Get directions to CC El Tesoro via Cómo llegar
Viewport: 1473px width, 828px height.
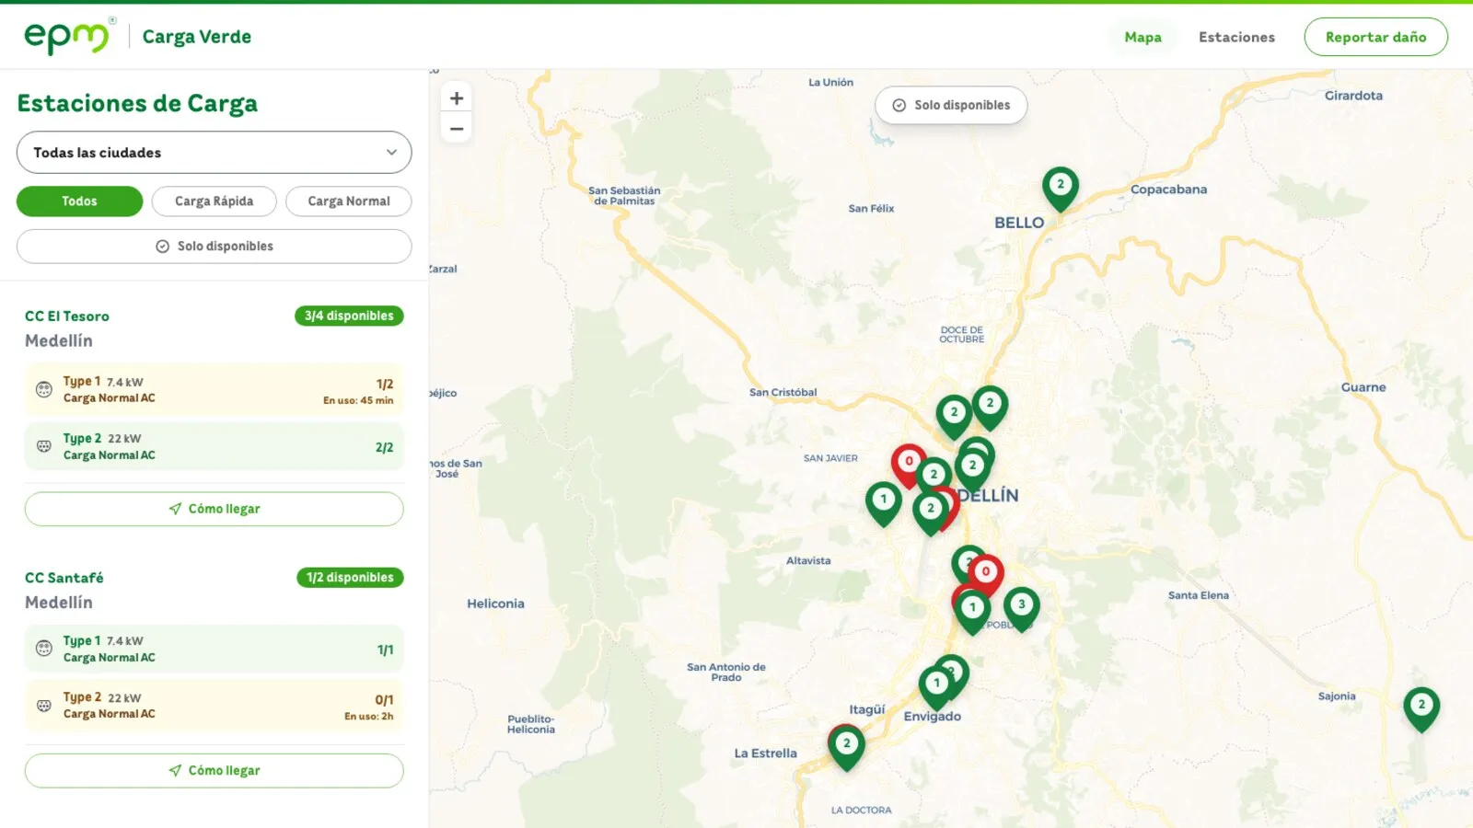coord(214,509)
